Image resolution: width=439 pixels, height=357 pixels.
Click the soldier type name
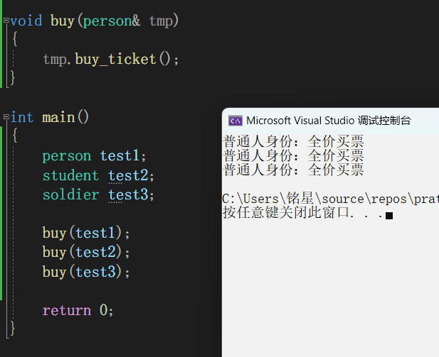[70, 194]
